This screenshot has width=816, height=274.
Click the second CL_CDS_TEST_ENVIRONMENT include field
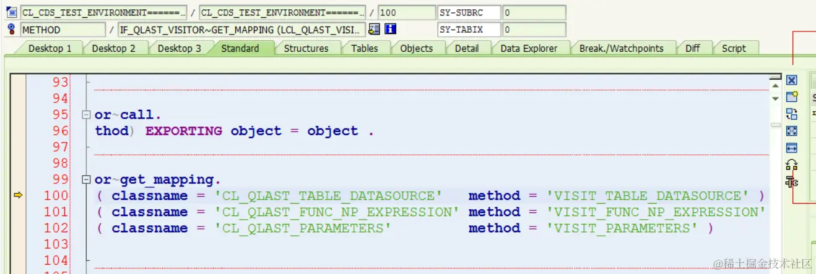click(x=283, y=12)
